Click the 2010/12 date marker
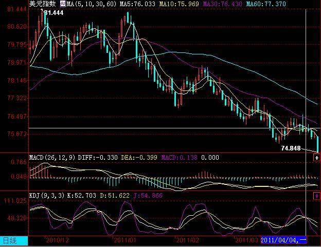Image resolution: width=321 pixels, height=247 pixels. point(57,240)
